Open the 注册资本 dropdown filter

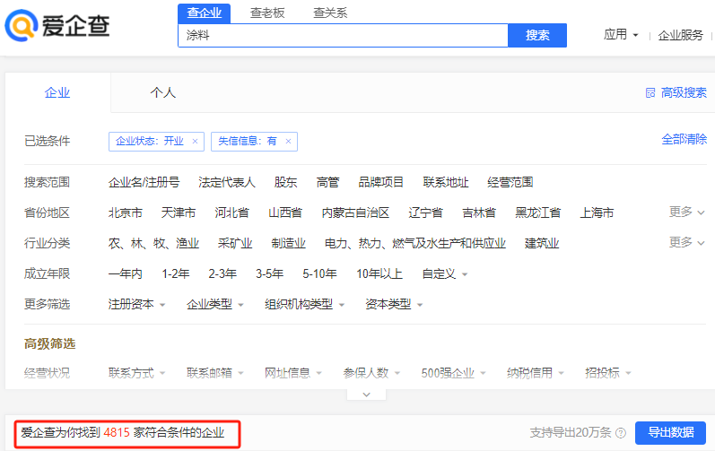(x=136, y=305)
